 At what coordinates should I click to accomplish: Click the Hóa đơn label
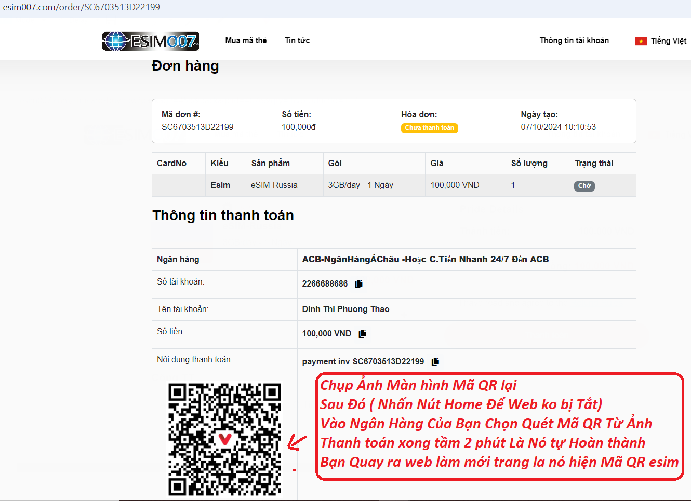419,115
